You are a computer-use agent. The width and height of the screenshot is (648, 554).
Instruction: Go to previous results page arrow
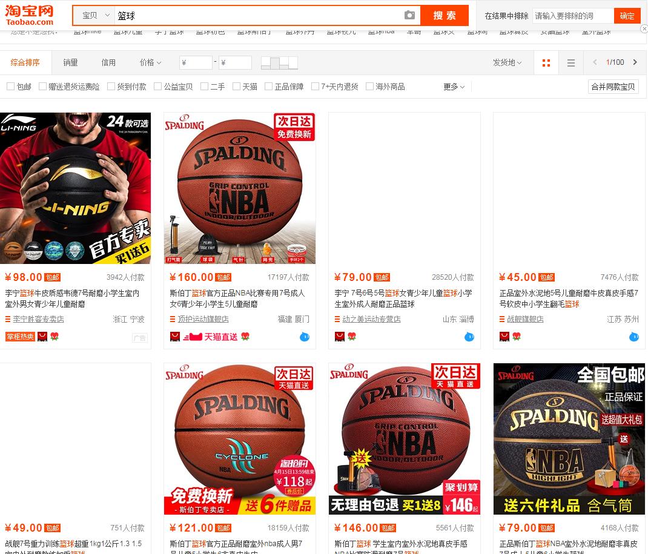[x=595, y=62]
